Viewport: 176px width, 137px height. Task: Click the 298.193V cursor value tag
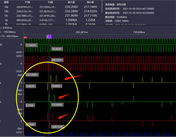tap(57, 60)
